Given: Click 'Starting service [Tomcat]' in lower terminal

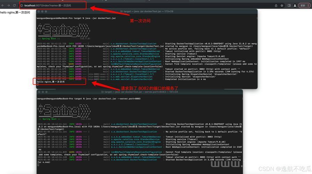Looking at the screenshot, I should click(x=182, y=139).
